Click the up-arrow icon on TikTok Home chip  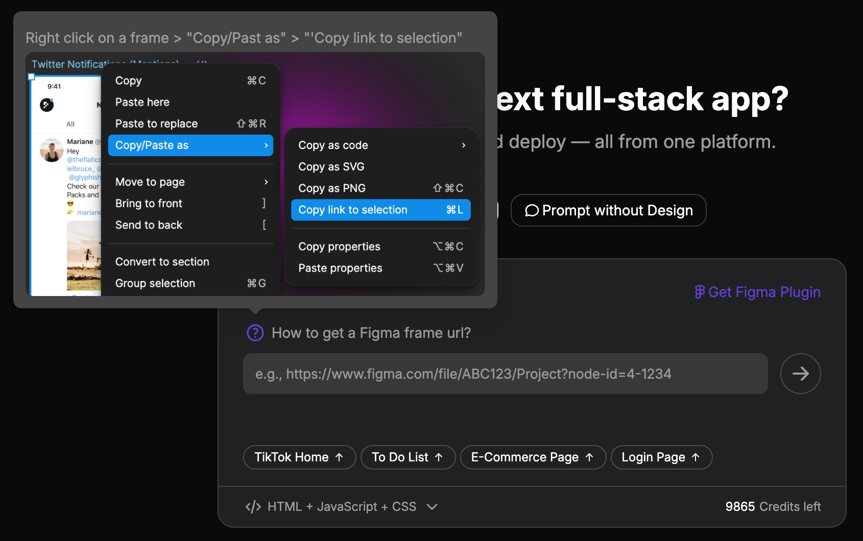(339, 457)
